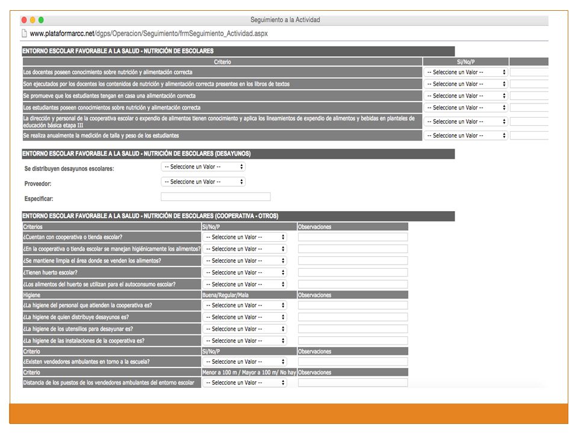Click text field beside estudiantes poseen conocimientos row
Screen dimensions: 578x433
[x=529, y=108]
